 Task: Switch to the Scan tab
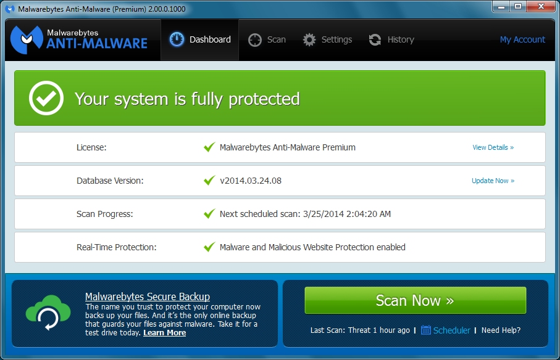(x=267, y=39)
